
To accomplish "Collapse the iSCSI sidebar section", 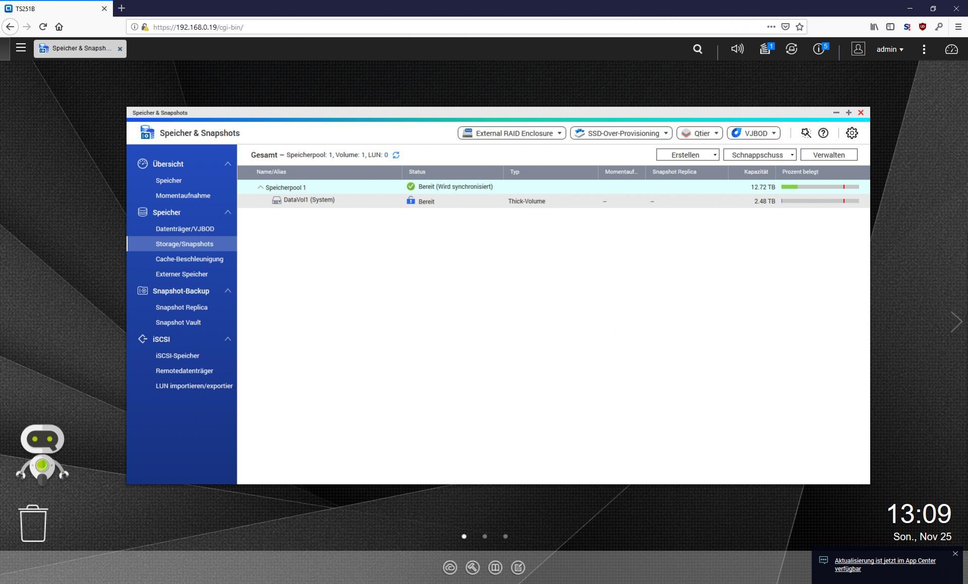I will pyautogui.click(x=227, y=339).
